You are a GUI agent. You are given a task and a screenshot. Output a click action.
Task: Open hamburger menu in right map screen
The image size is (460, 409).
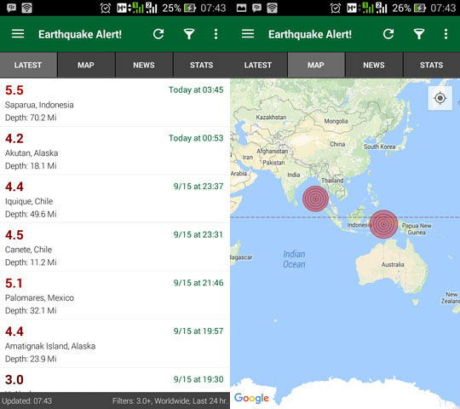tap(248, 34)
